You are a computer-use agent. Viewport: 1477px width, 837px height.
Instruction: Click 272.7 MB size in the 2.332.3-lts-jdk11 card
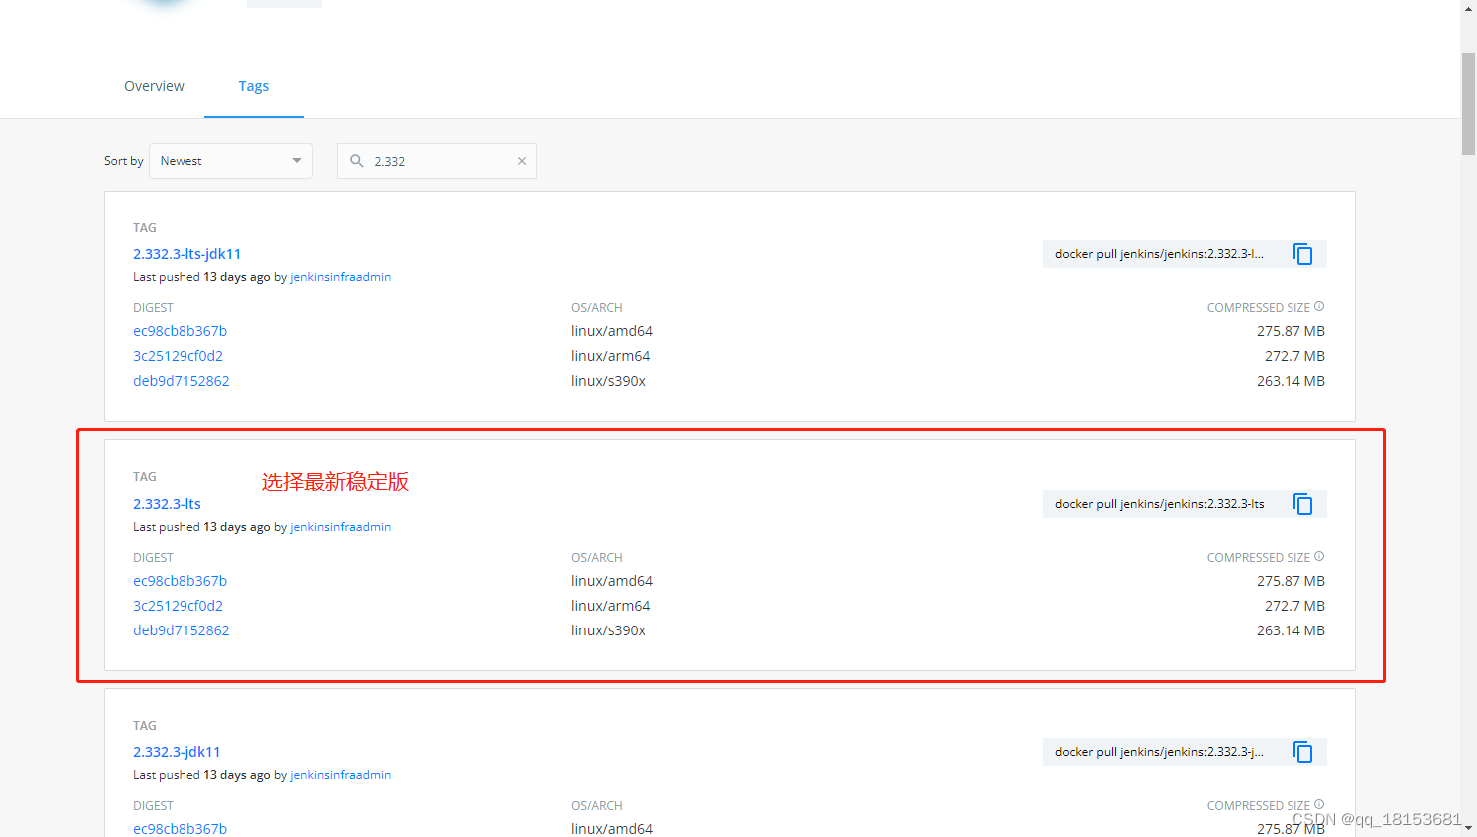click(1294, 356)
